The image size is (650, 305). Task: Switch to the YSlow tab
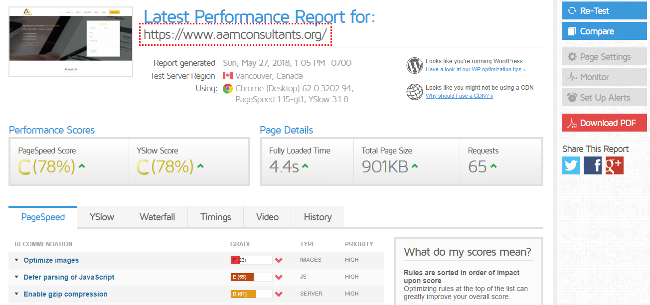pyautogui.click(x=101, y=217)
